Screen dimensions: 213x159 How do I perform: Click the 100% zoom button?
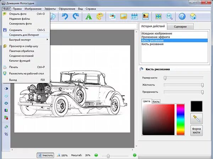pyautogui.click(x=62, y=155)
